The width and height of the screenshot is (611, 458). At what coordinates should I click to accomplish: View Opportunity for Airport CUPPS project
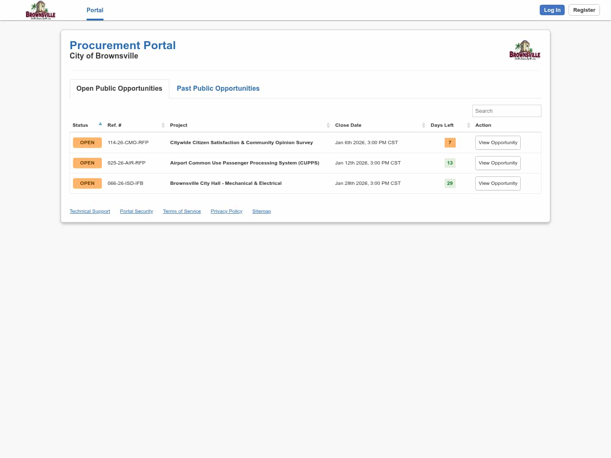click(498, 163)
